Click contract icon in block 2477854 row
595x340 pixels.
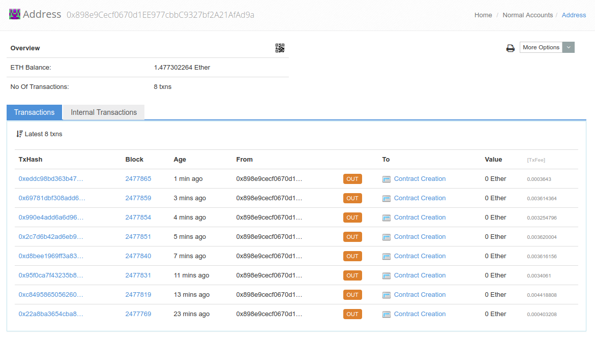pyautogui.click(x=386, y=218)
